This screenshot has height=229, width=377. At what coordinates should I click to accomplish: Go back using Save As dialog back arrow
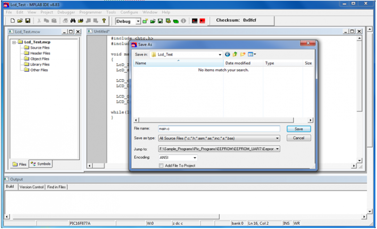227,55
